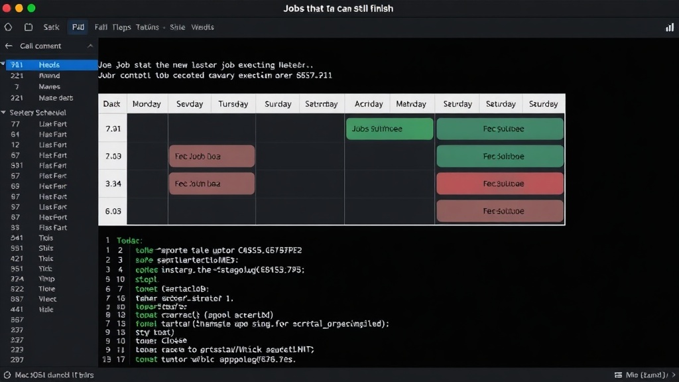Click the list icon beside Mio in status bar
This screenshot has height=382, width=679.
point(619,375)
